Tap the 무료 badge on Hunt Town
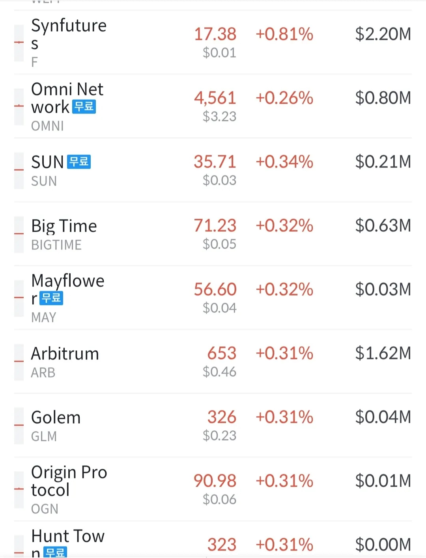 54,552
